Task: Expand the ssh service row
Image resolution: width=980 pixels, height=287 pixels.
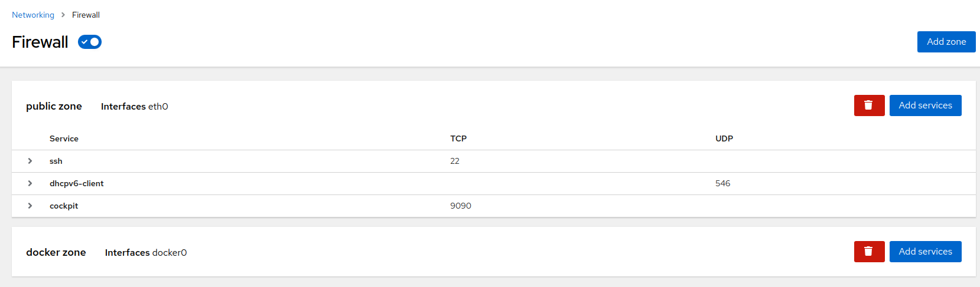Action: [30, 161]
